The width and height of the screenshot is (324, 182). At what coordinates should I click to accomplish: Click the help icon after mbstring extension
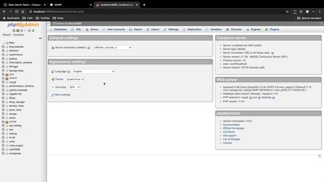click(273, 98)
